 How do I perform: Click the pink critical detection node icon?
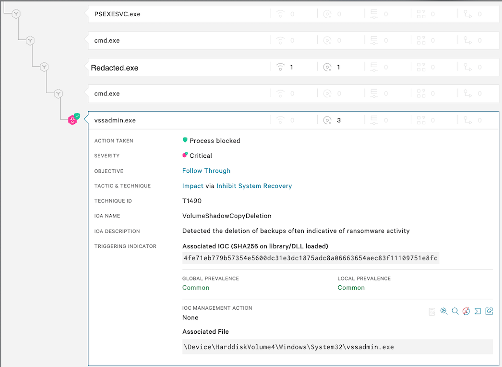[73, 120]
